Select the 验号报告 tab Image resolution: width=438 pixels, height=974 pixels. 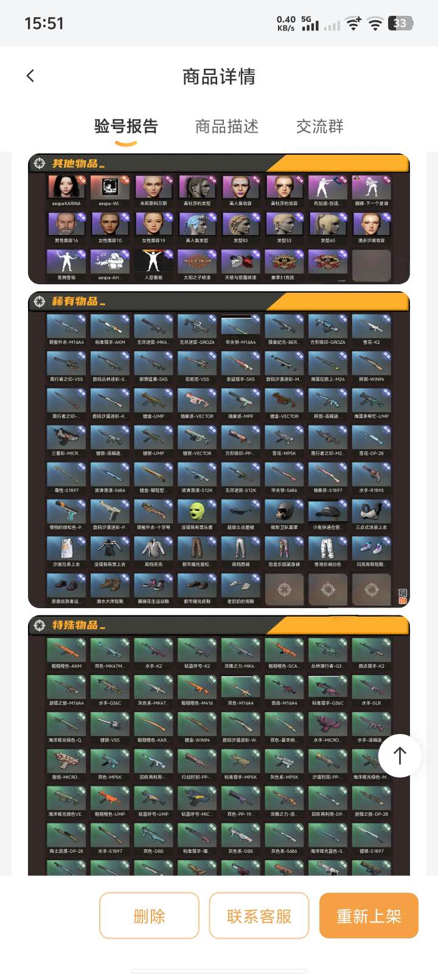pyautogui.click(x=127, y=126)
